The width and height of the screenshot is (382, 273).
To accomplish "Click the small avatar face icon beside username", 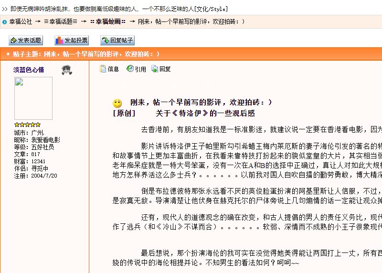I will tap(66, 70).
